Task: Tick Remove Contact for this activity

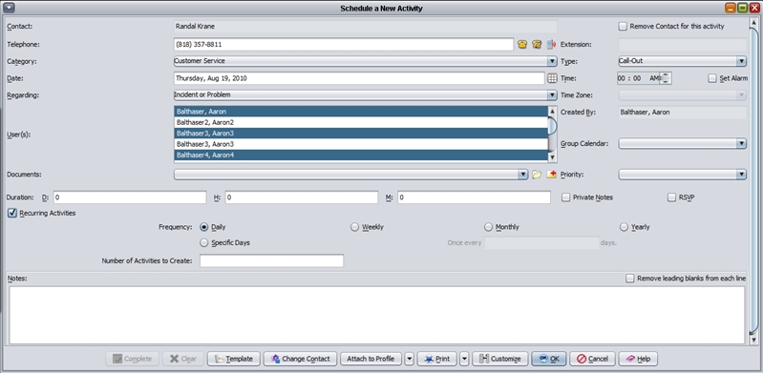Action: 623,27
